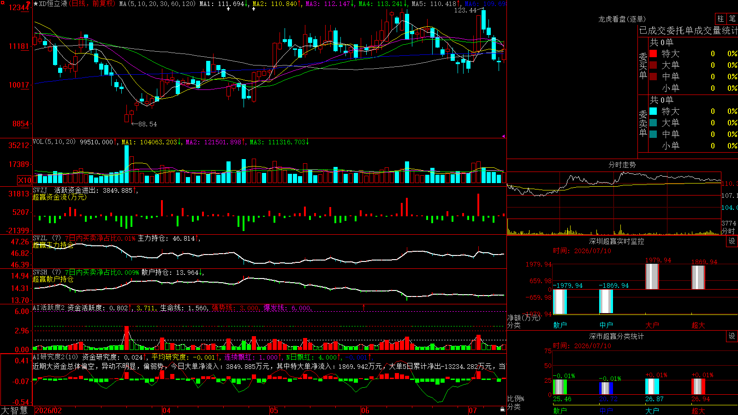
Task: Open 设 settings for 深圳超赢实时监控
Action: click(732, 241)
